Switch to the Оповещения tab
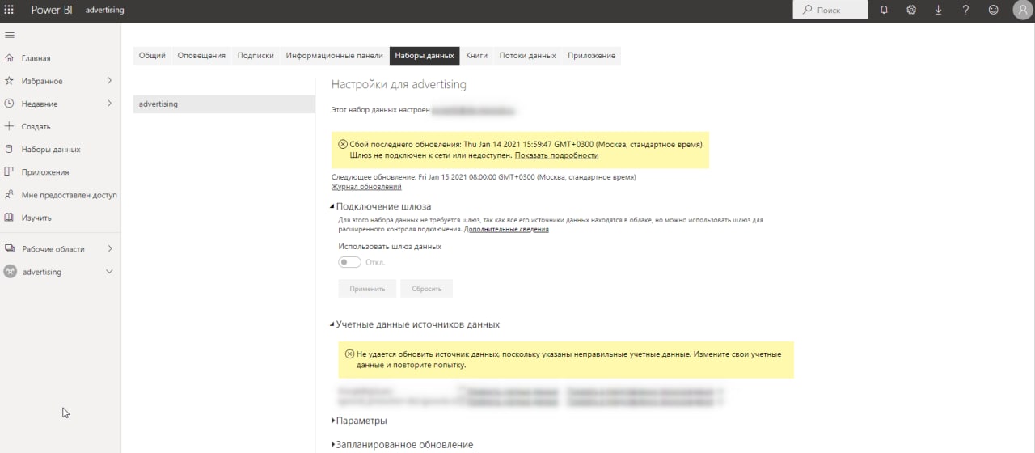Screen dimensions: 1035x453 click(x=201, y=56)
